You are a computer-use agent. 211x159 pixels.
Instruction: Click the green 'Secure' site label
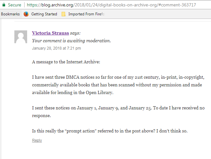tap(14, 5)
